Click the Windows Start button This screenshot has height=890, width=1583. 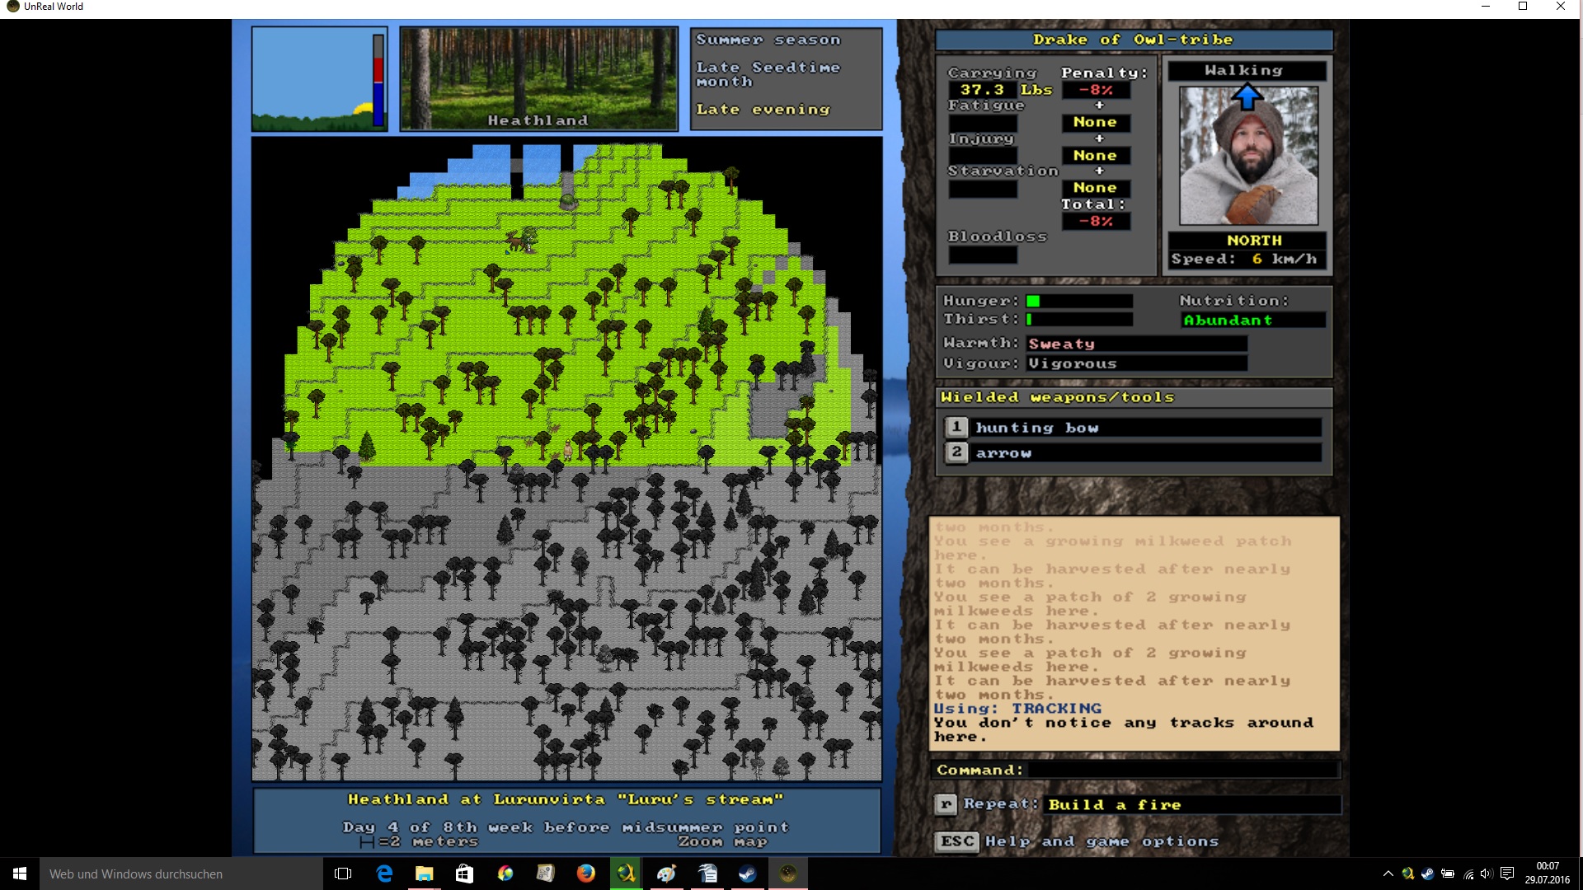[20, 874]
